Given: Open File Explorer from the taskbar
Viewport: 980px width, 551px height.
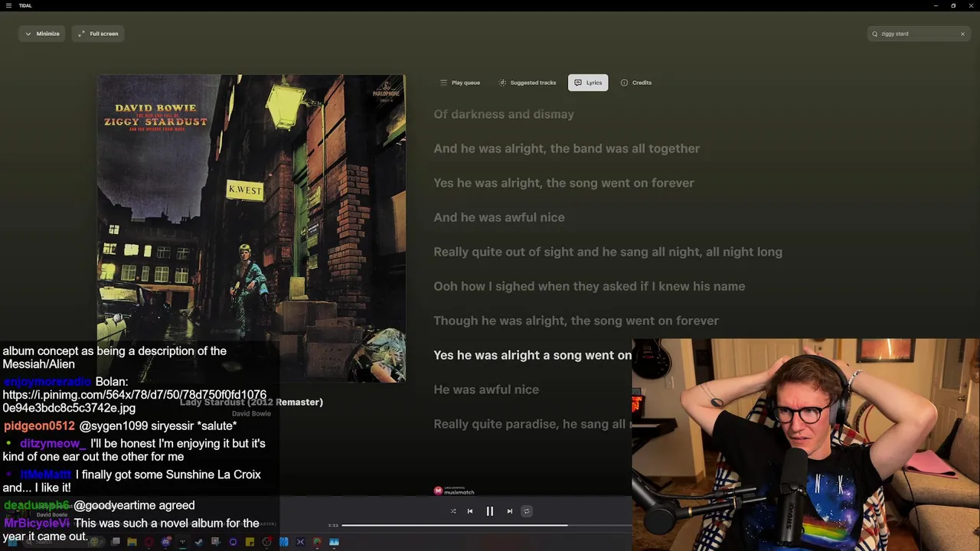Looking at the screenshot, I should pos(132,542).
